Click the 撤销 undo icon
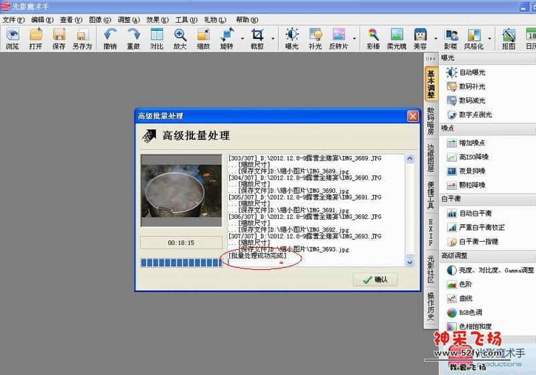The image size is (536, 375). [x=110, y=39]
